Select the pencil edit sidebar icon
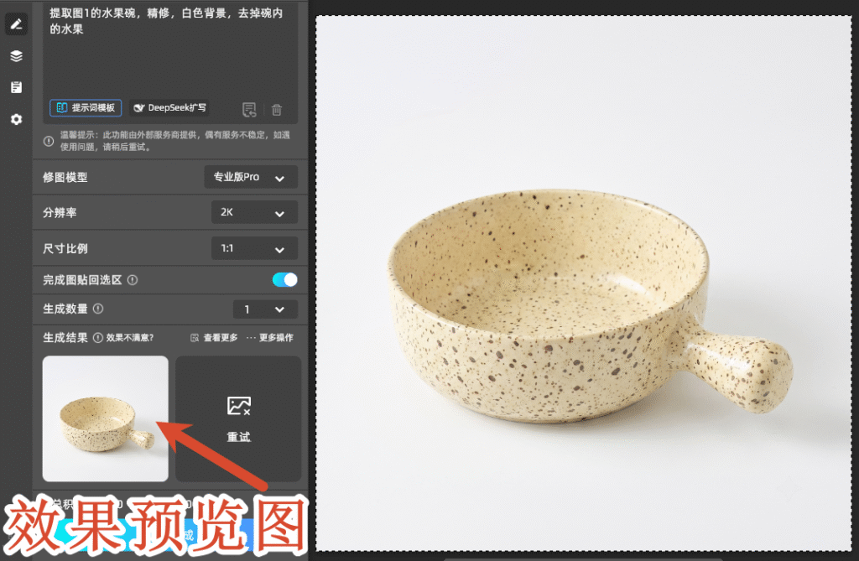The height and width of the screenshot is (561, 859). pyautogui.click(x=16, y=24)
